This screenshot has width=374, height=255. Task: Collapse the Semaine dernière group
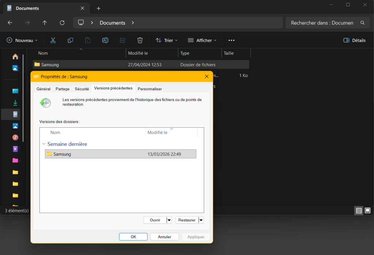click(x=44, y=144)
